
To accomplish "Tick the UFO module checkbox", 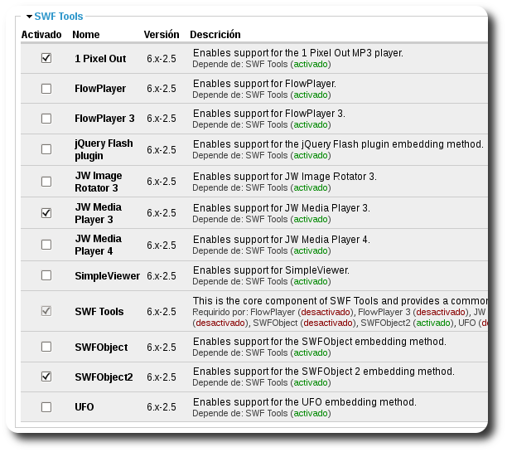I will pyautogui.click(x=46, y=407).
